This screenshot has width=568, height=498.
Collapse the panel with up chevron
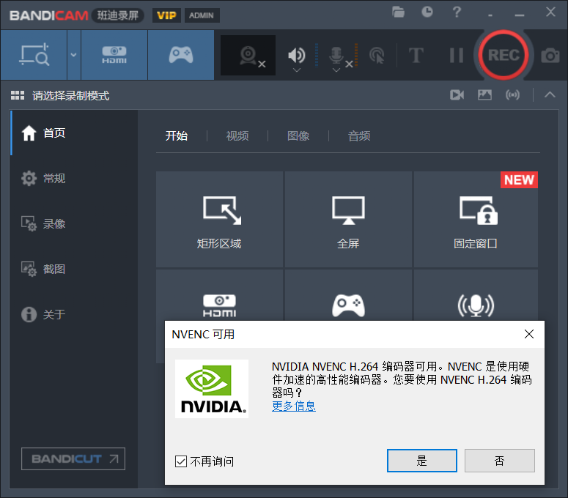pyautogui.click(x=550, y=94)
